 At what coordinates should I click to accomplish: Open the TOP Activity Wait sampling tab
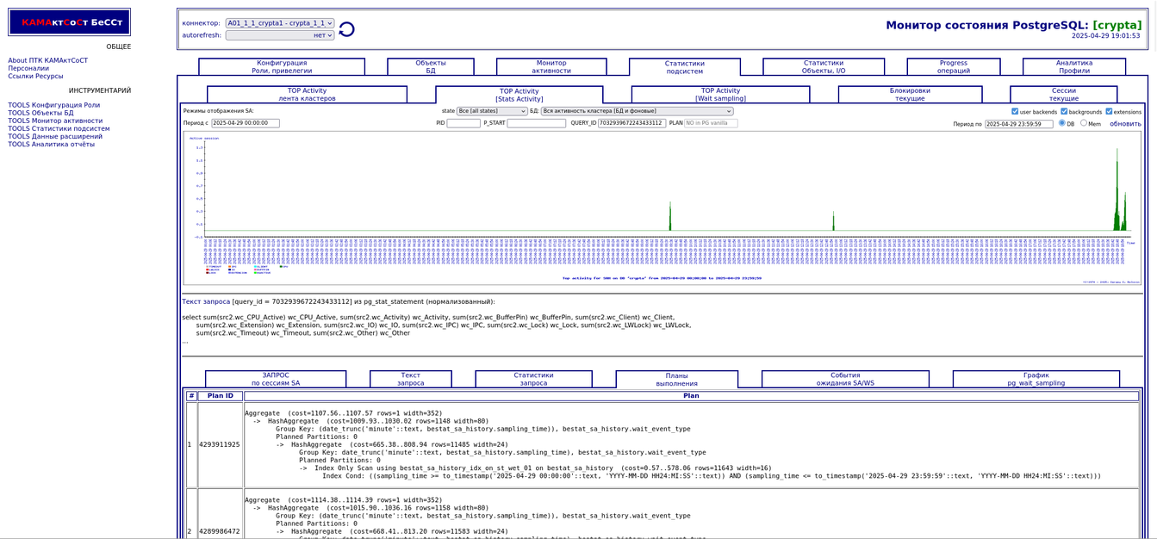[x=720, y=95]
